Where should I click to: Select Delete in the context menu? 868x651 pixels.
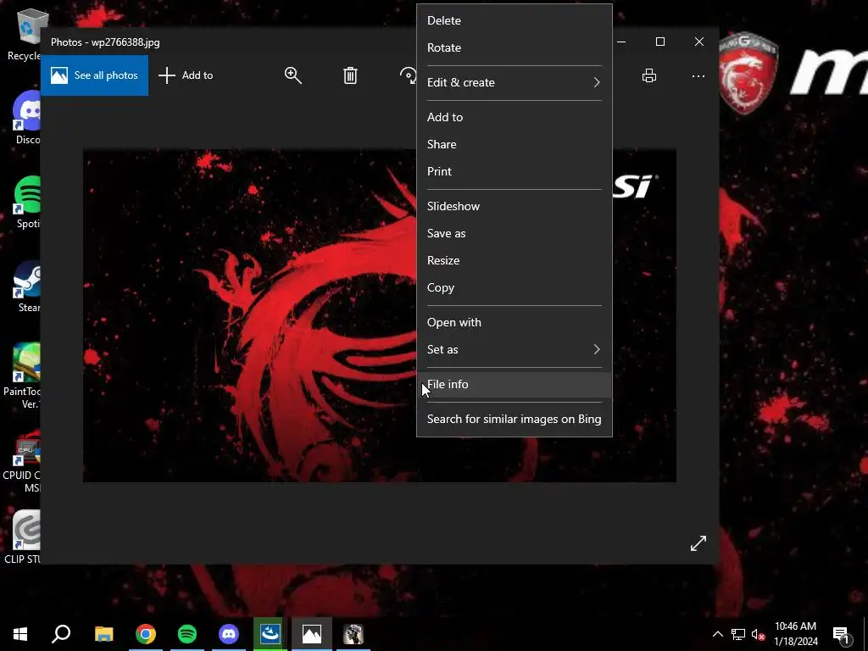point(515,20)
